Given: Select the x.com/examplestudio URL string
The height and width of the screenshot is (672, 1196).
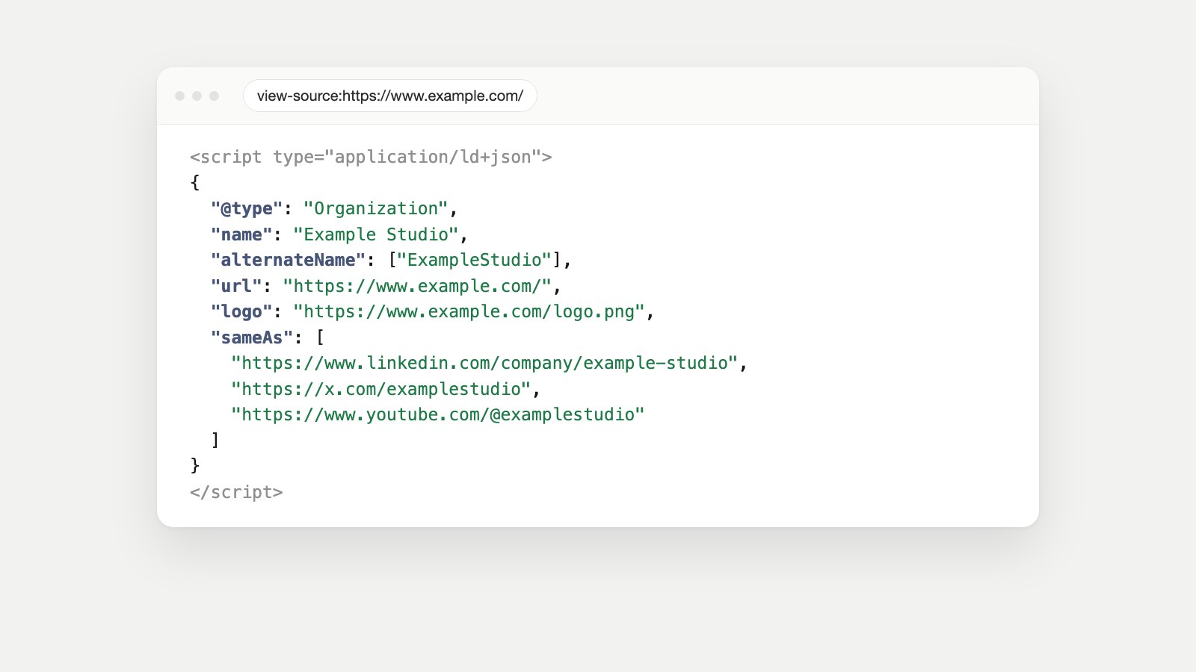Looking at the screenshot, I should 381,389.
